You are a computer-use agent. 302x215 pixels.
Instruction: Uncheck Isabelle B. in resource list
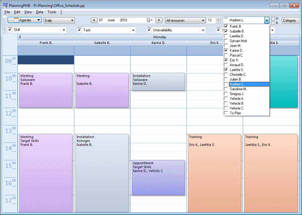click(x=226, y=31)
